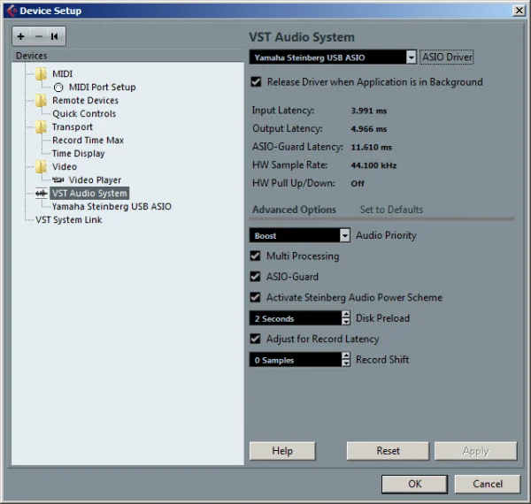Screen dimensions: 531x504
Task: Click the Cubase logo in title bar
Action: (x=12, y=11)
